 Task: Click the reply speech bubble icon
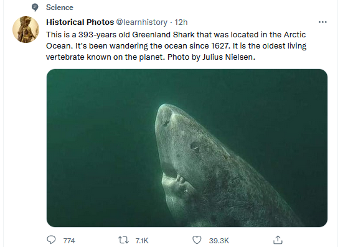51,240
